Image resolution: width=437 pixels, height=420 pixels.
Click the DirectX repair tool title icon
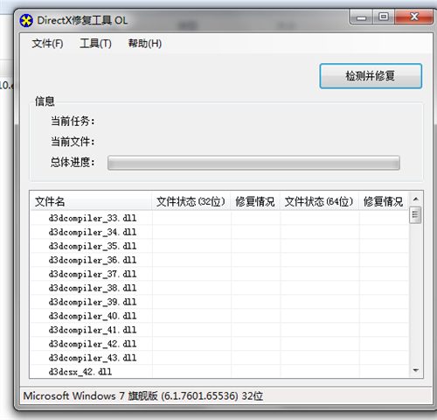pyautogui.click(x=26, y=21)
